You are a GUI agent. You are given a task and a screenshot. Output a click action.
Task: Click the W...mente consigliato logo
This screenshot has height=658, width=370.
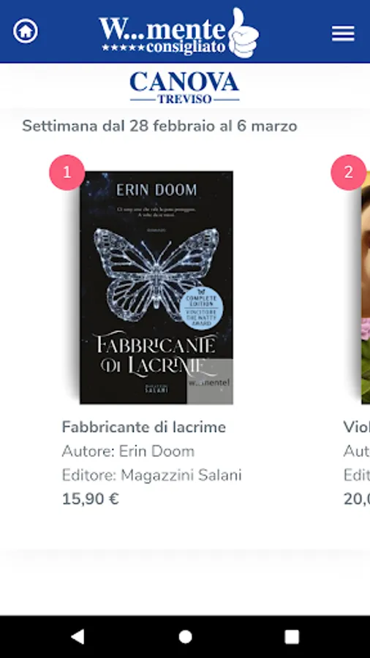coord(178,33)
